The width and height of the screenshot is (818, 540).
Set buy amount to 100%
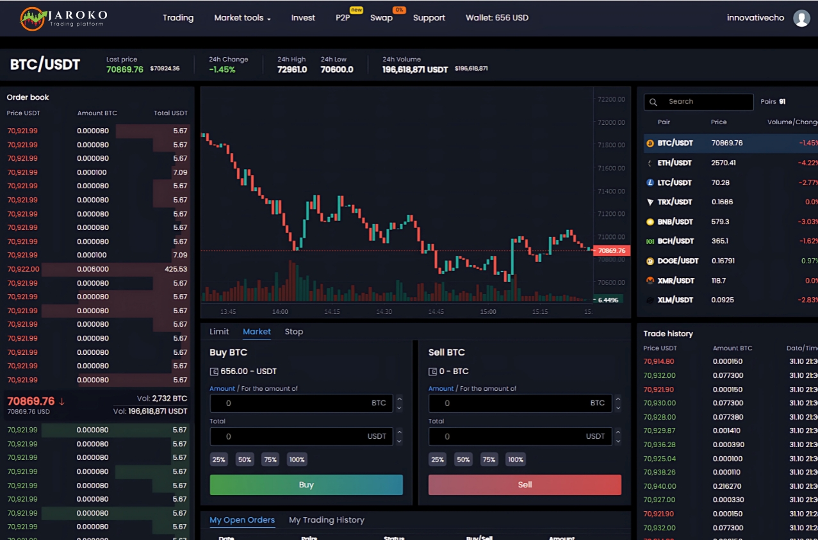click(x=297, y=459)
